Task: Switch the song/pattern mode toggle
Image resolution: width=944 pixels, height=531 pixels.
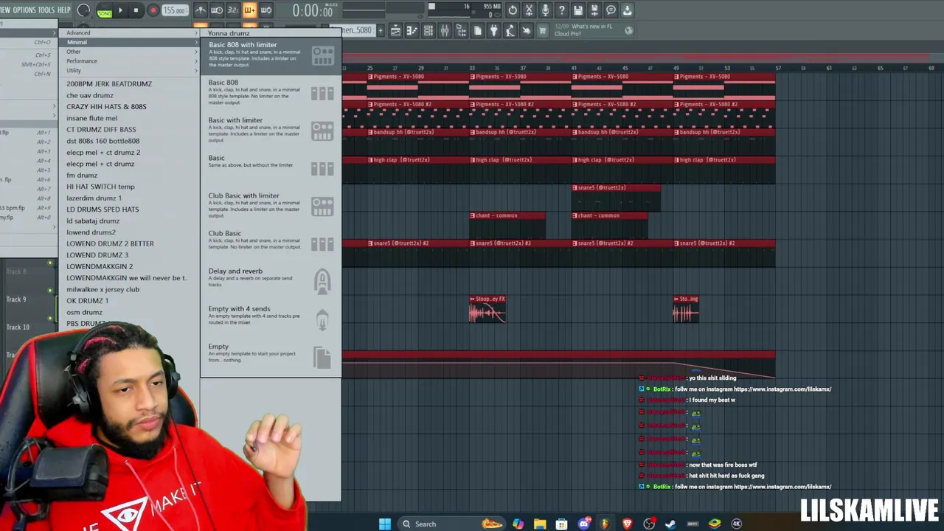Action: 104,10
